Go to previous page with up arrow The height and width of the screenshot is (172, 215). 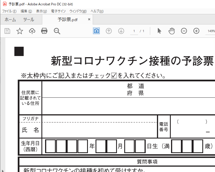pyautogui.click(x=109, y=31)
